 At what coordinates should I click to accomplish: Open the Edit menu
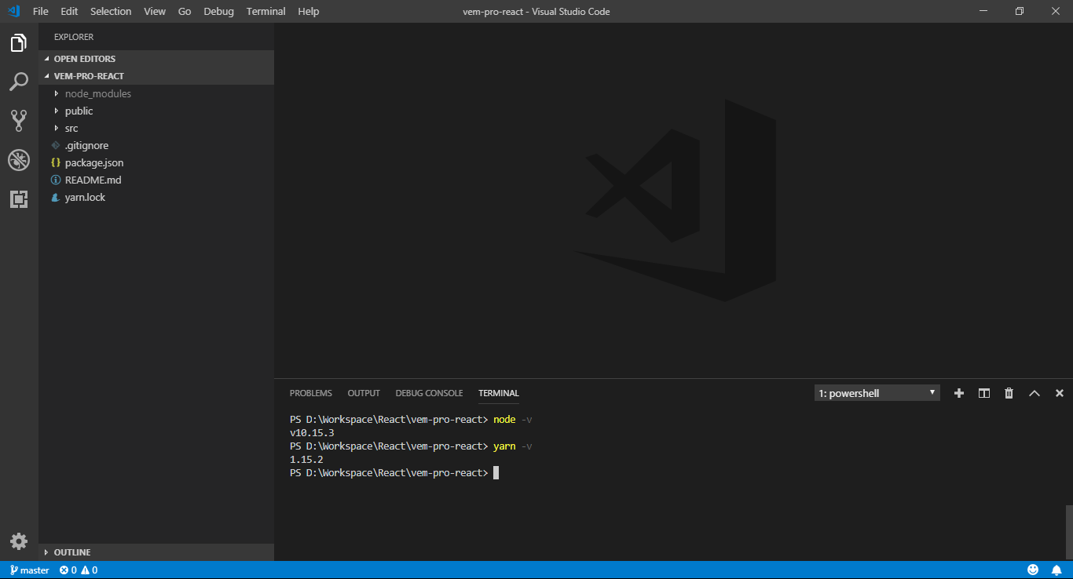[69, 11]
